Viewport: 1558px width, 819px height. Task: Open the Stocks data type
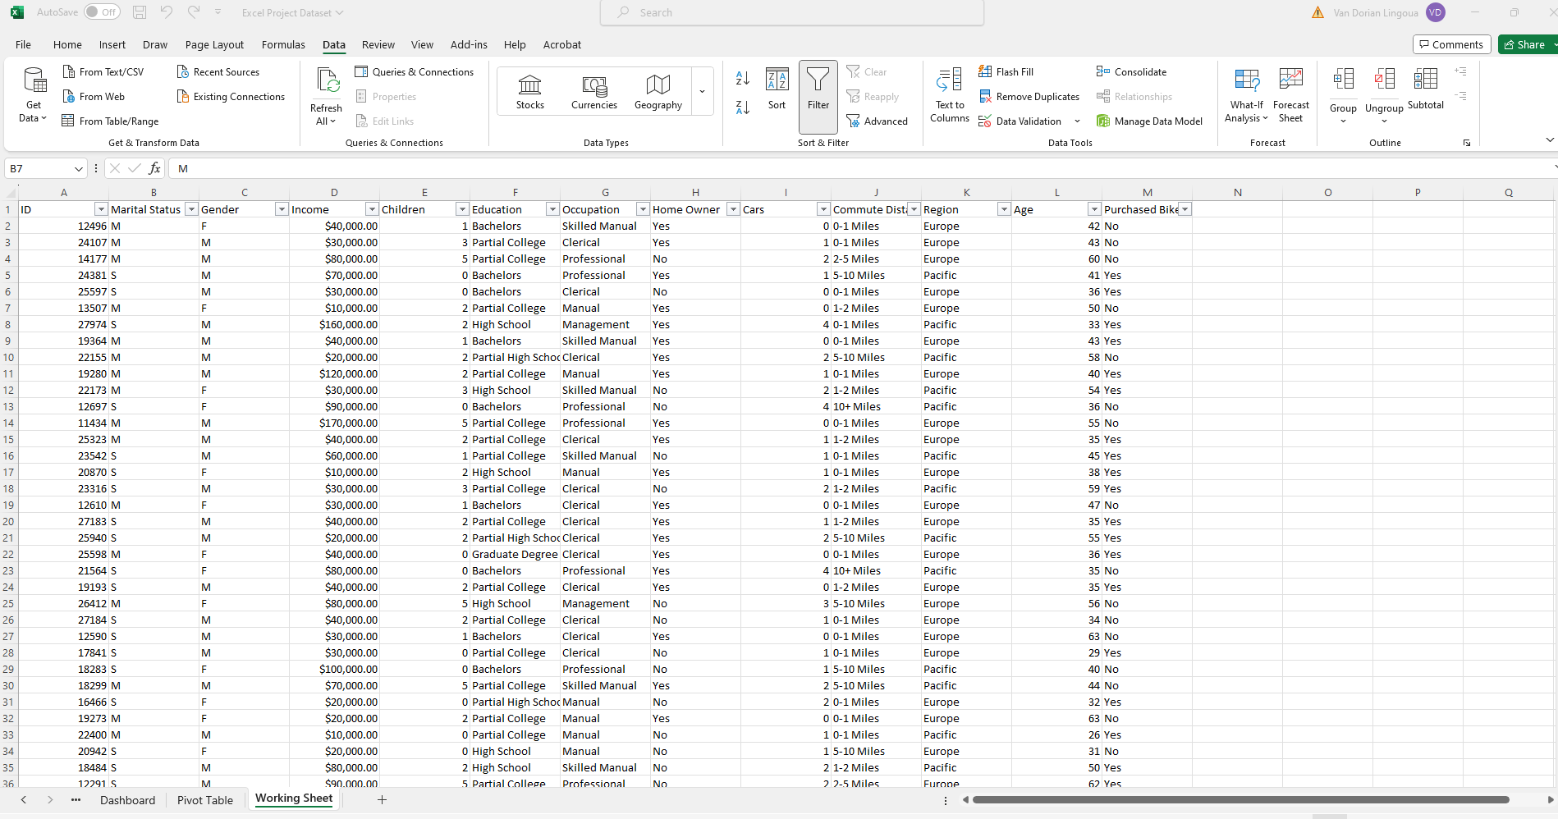click(x=529, y=90)
